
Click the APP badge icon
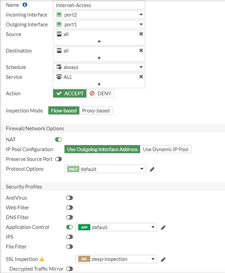(x=84, y=227)
